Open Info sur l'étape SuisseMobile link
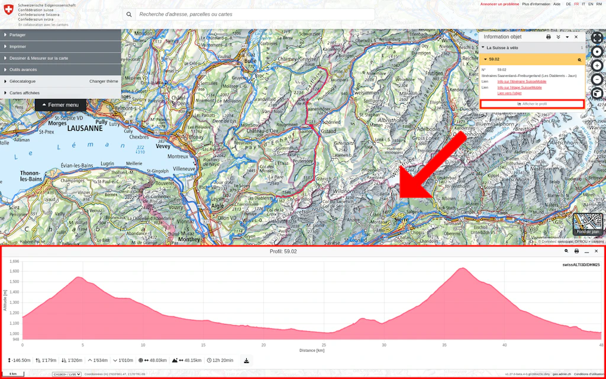 [520, 88]
